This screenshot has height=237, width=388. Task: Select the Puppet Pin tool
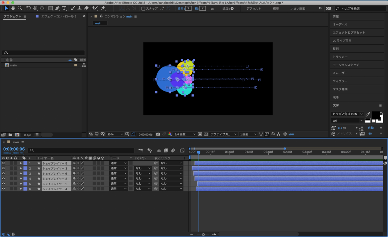point(103,8)
